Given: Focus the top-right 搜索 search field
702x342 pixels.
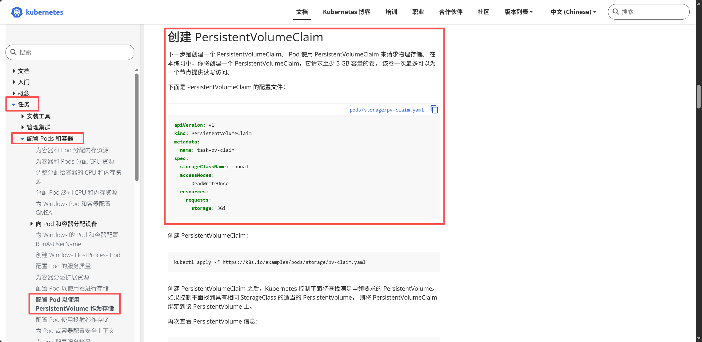Looking at the screenshot, I should click(x=649, y=12).
